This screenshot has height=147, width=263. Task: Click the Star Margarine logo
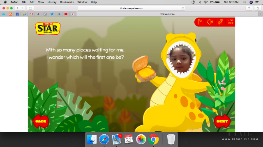tap(48, 29)
